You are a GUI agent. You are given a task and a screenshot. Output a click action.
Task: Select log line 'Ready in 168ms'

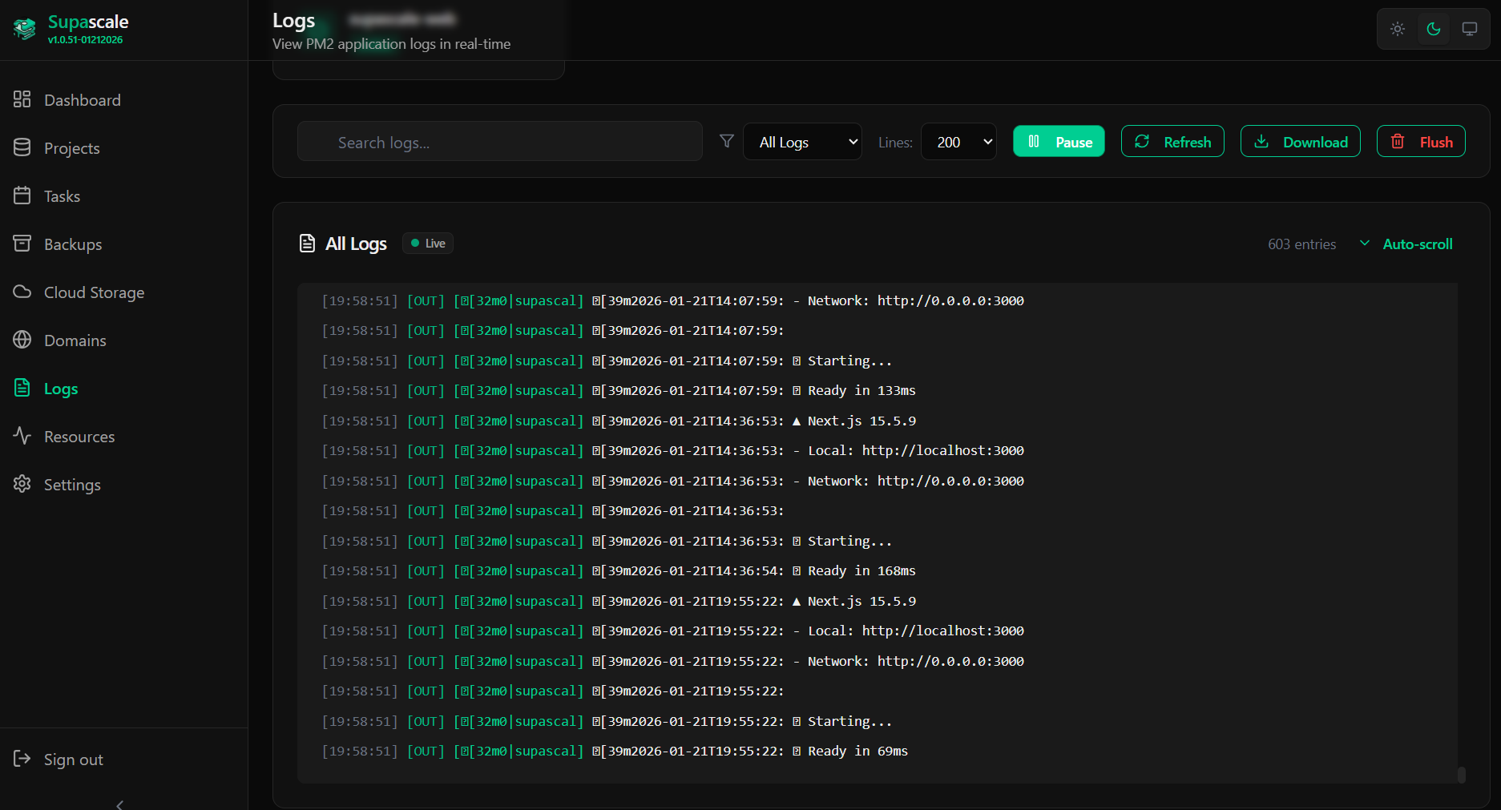click(618, 571)
